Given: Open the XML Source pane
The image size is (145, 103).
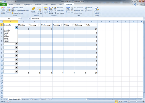Looking at the screenshot, I should coord(68,10).
